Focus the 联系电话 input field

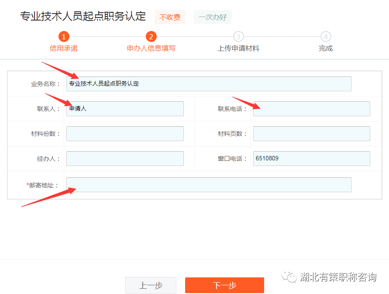(312, 109)
